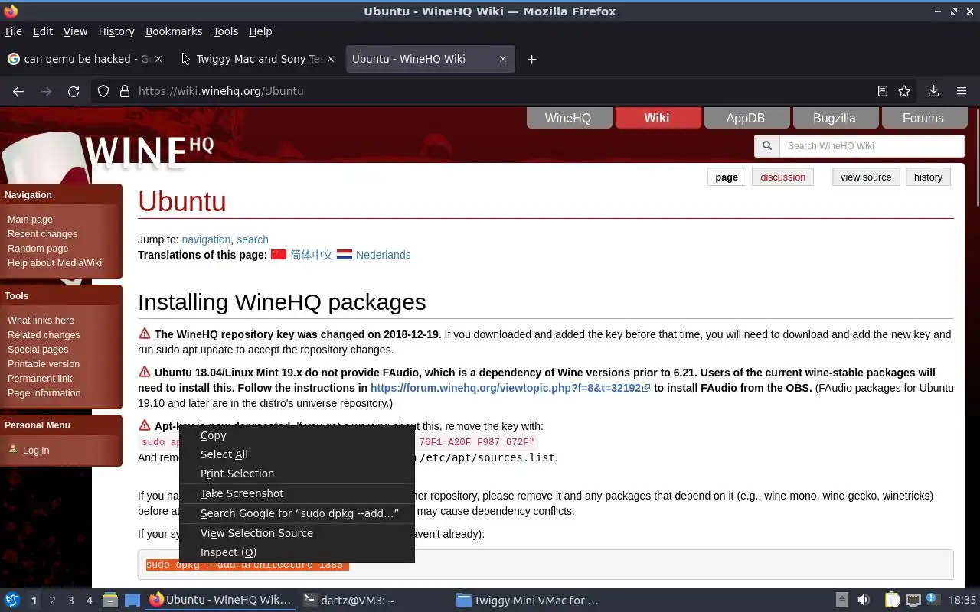Screen dimensions: 980x612
Task: Open the volume speaker tray icon
Action: tap(864, 600)
